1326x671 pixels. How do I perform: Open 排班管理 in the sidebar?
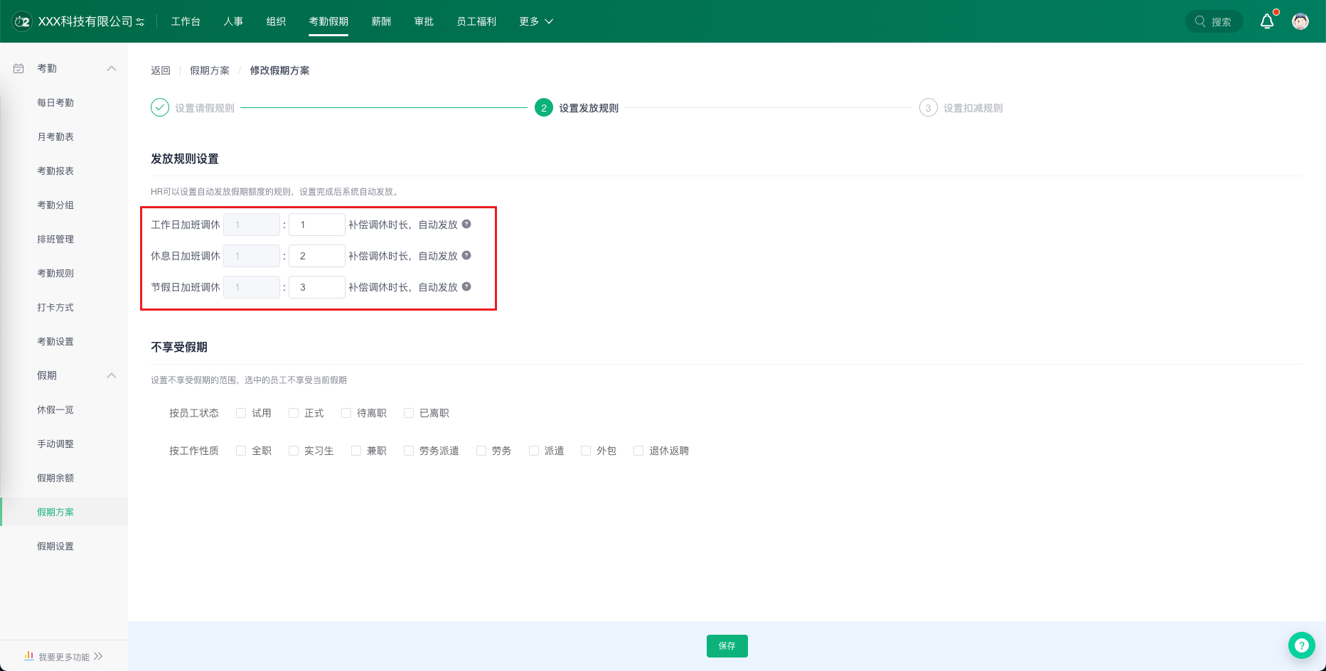tap(55, 239)
